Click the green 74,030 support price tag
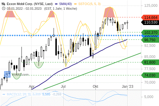Screen dimensions: 159x106 click(x=150, y=75)
